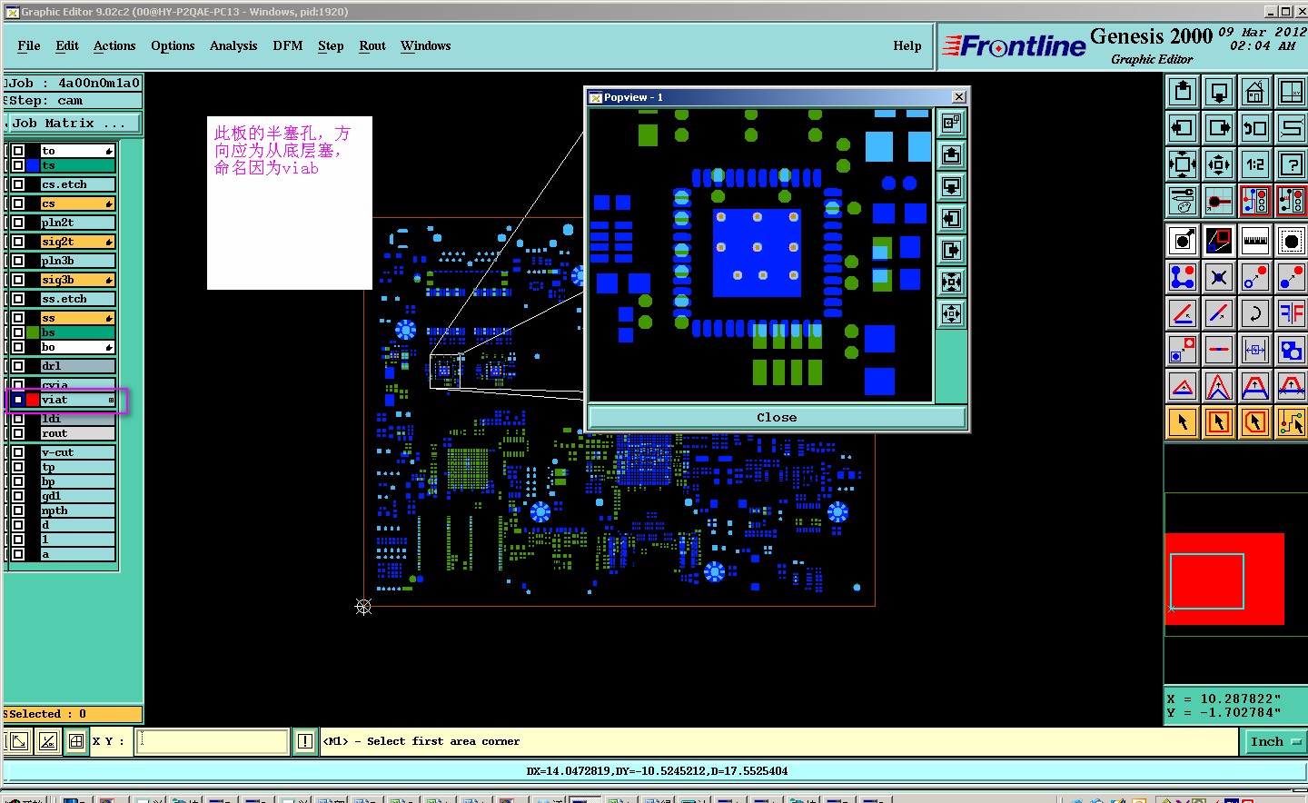Image resolution: width=1308 pixels, height=803 pixels.
Task: Click the Home view house icon
Action: pyautogui.click(x=1254, y=92)
